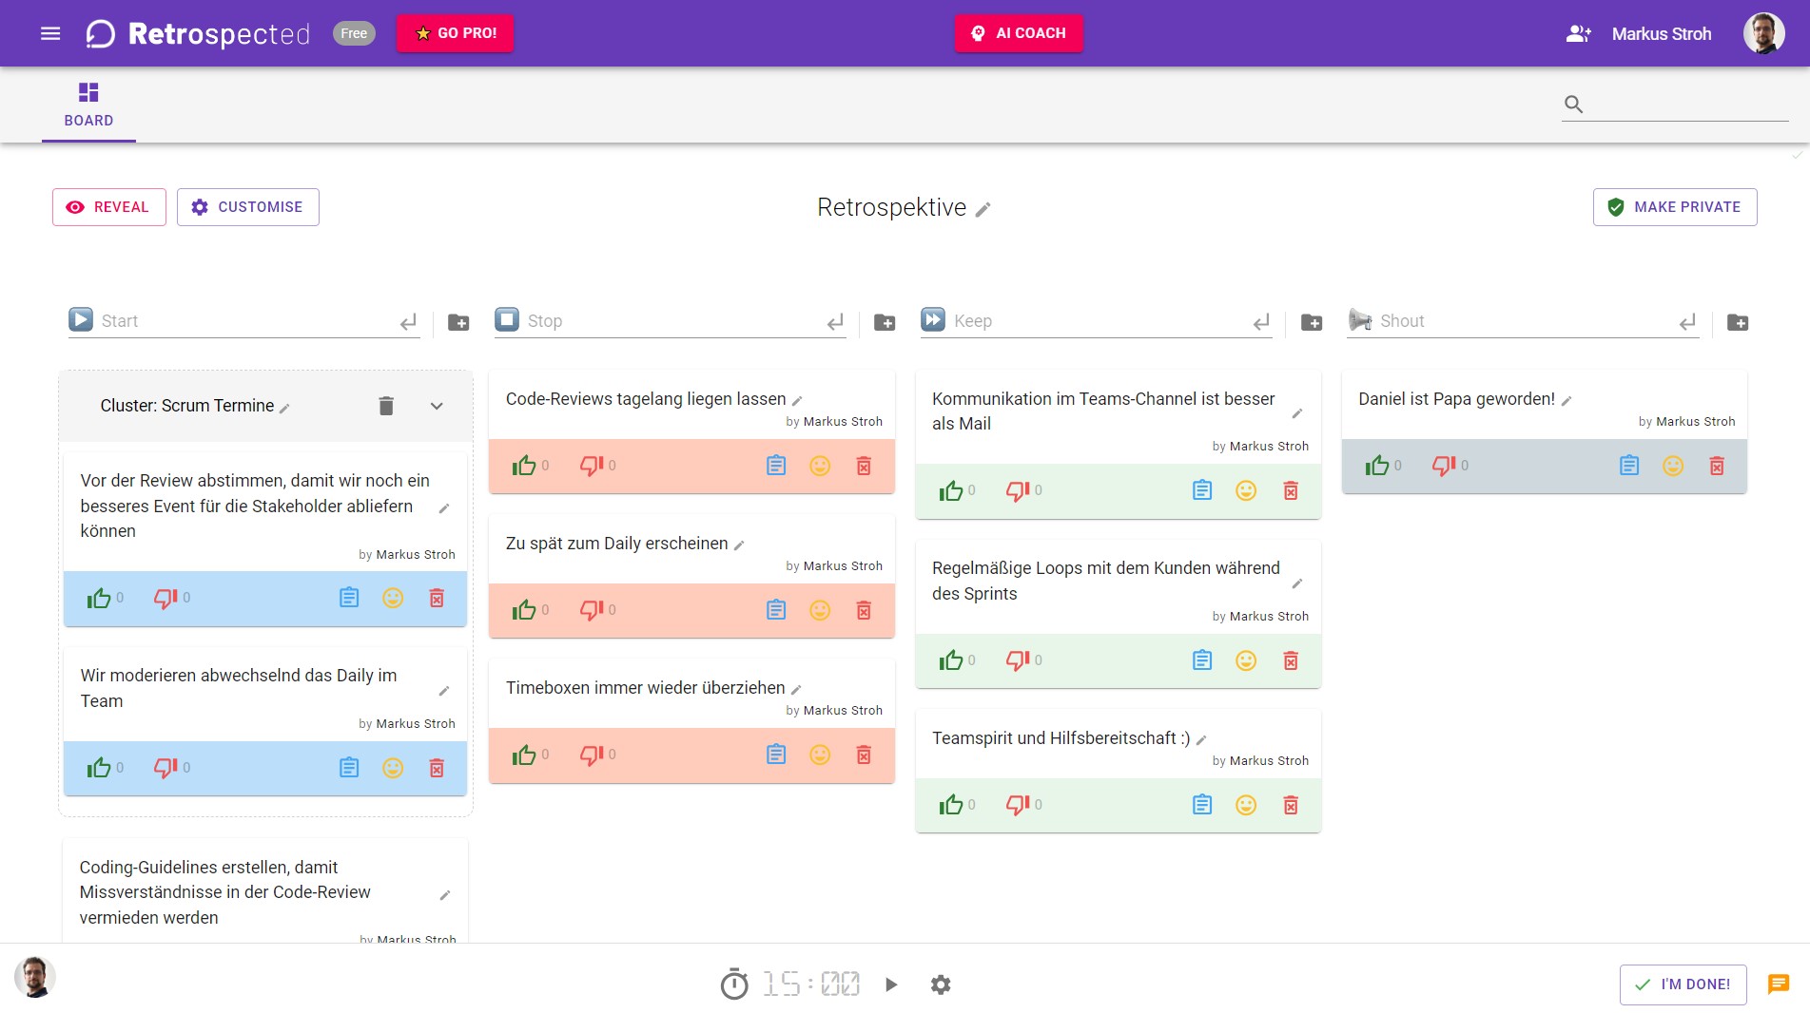1810x1013 pixels.
Task: Open action notes on 'Zu spät zum Daily' card
Action: [x=776, y=610]
